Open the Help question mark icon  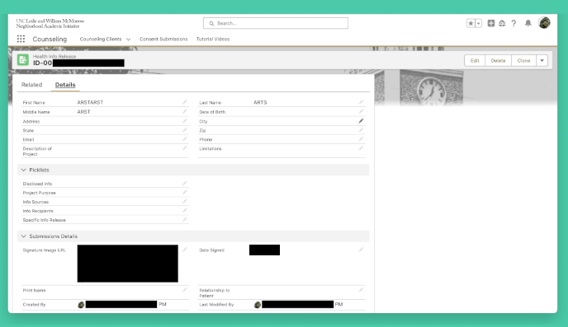[x=514, y=24]
